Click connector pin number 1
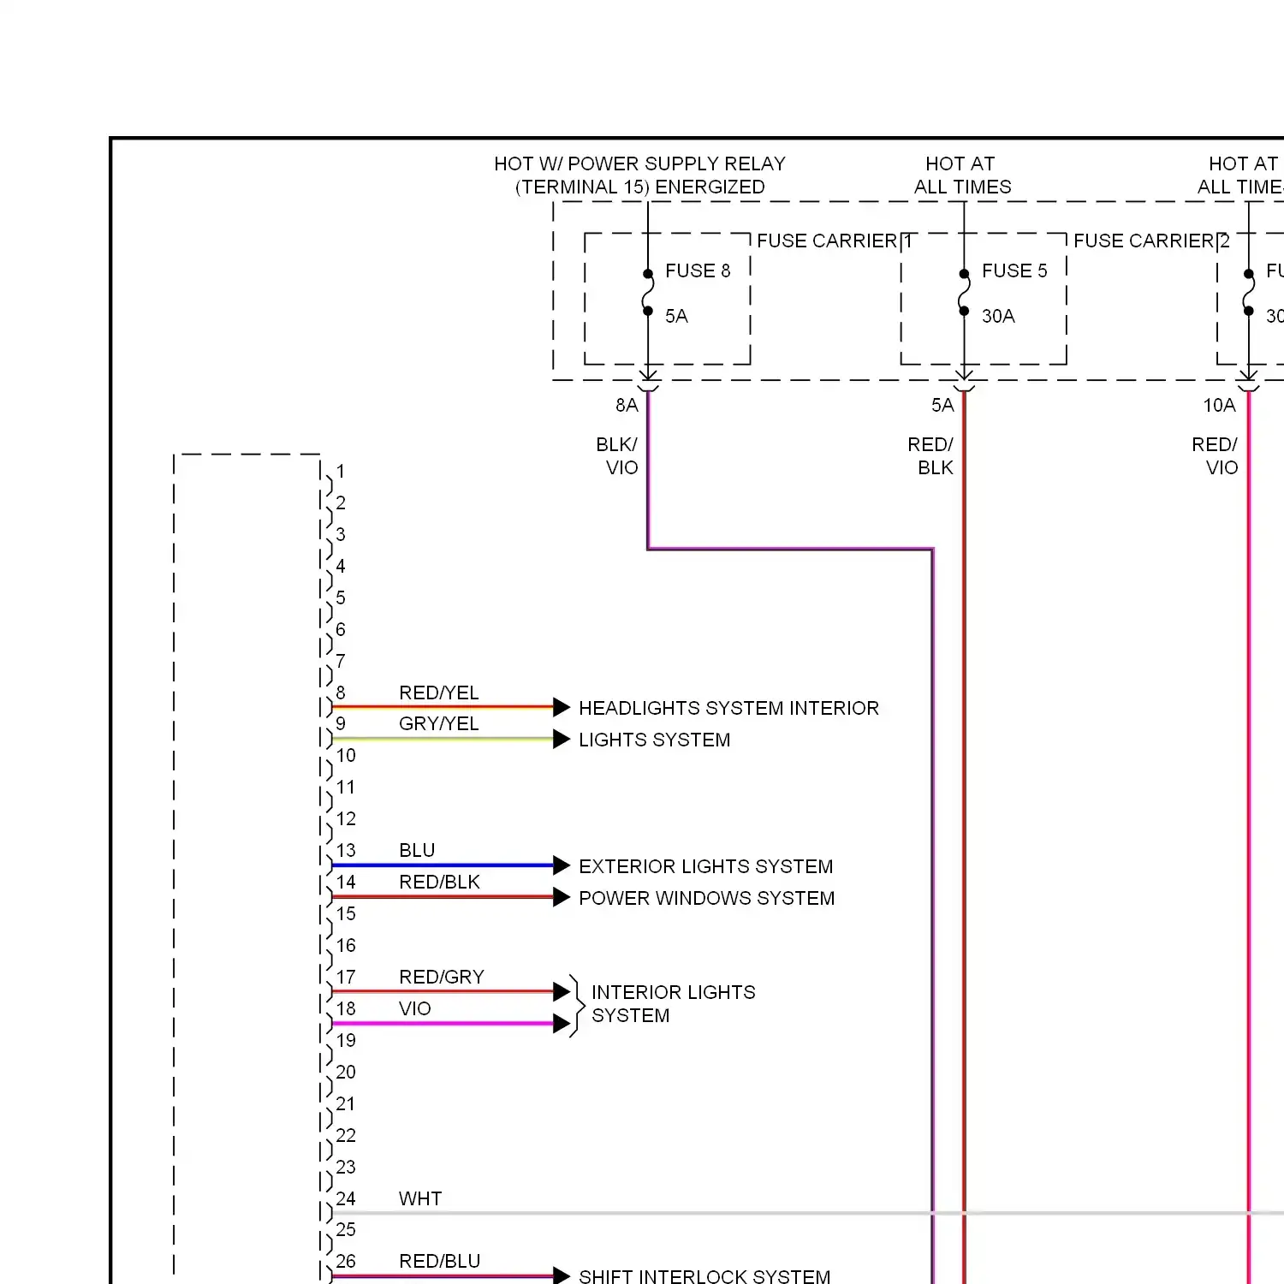This screenshot has width=1284, height=1284. 341,471
